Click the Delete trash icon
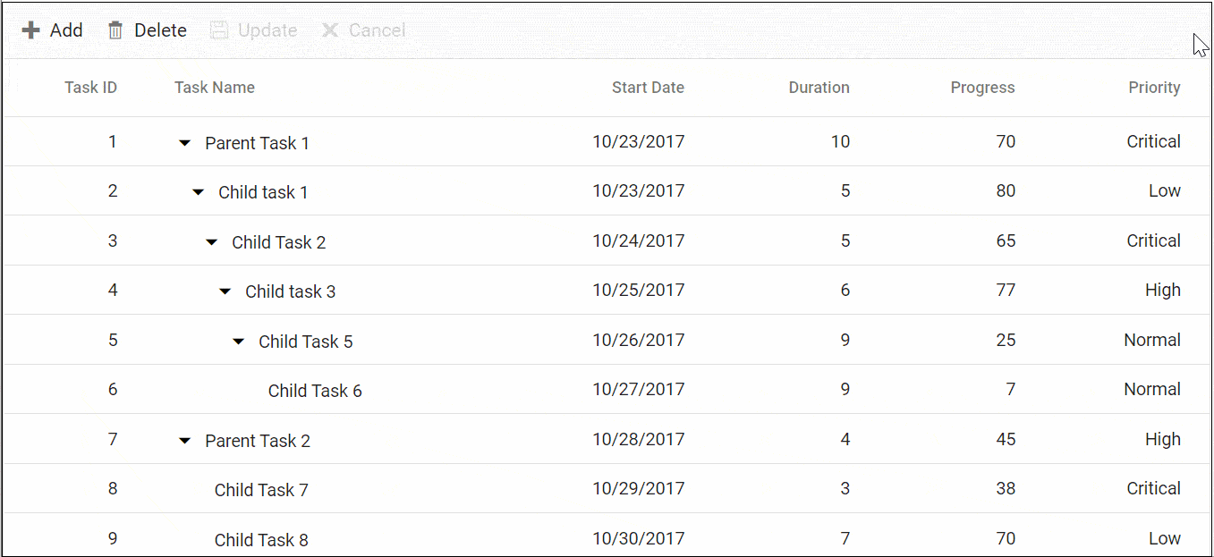Viewport: 1214px width, 557px height. (115, 30)
